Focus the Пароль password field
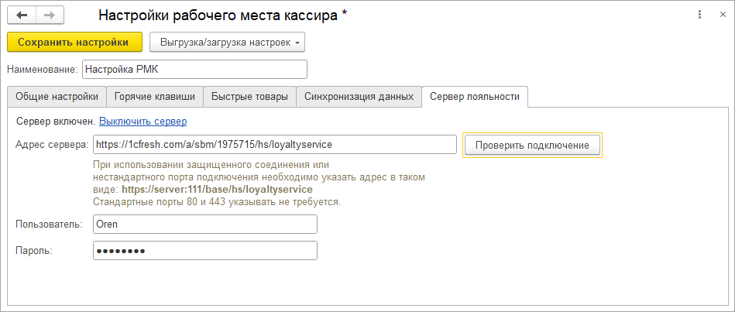 click(x=204, y=251)
